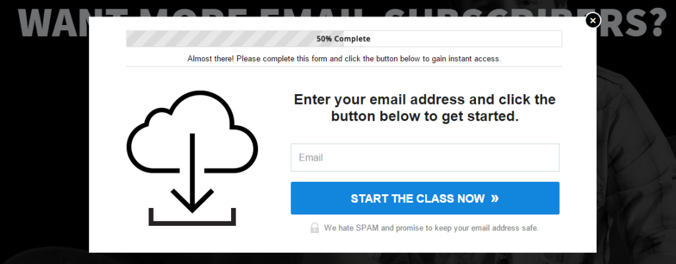
Task: Click the '50% Complete' progress label
Action: tap(343, 39)
